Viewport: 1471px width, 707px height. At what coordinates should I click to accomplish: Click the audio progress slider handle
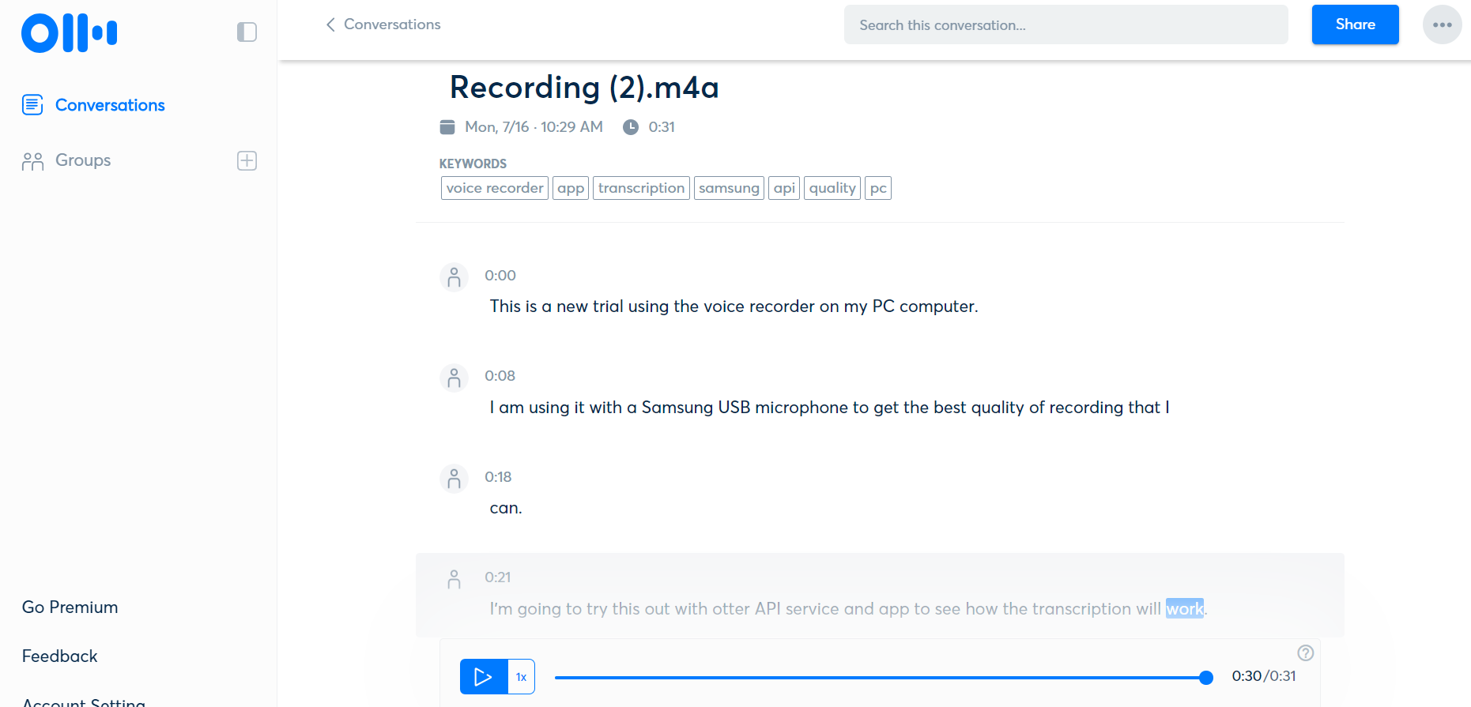pos(1205,677)
